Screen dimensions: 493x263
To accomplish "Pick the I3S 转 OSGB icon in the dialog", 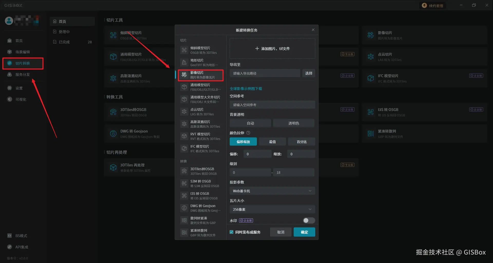I will (184, 196).
